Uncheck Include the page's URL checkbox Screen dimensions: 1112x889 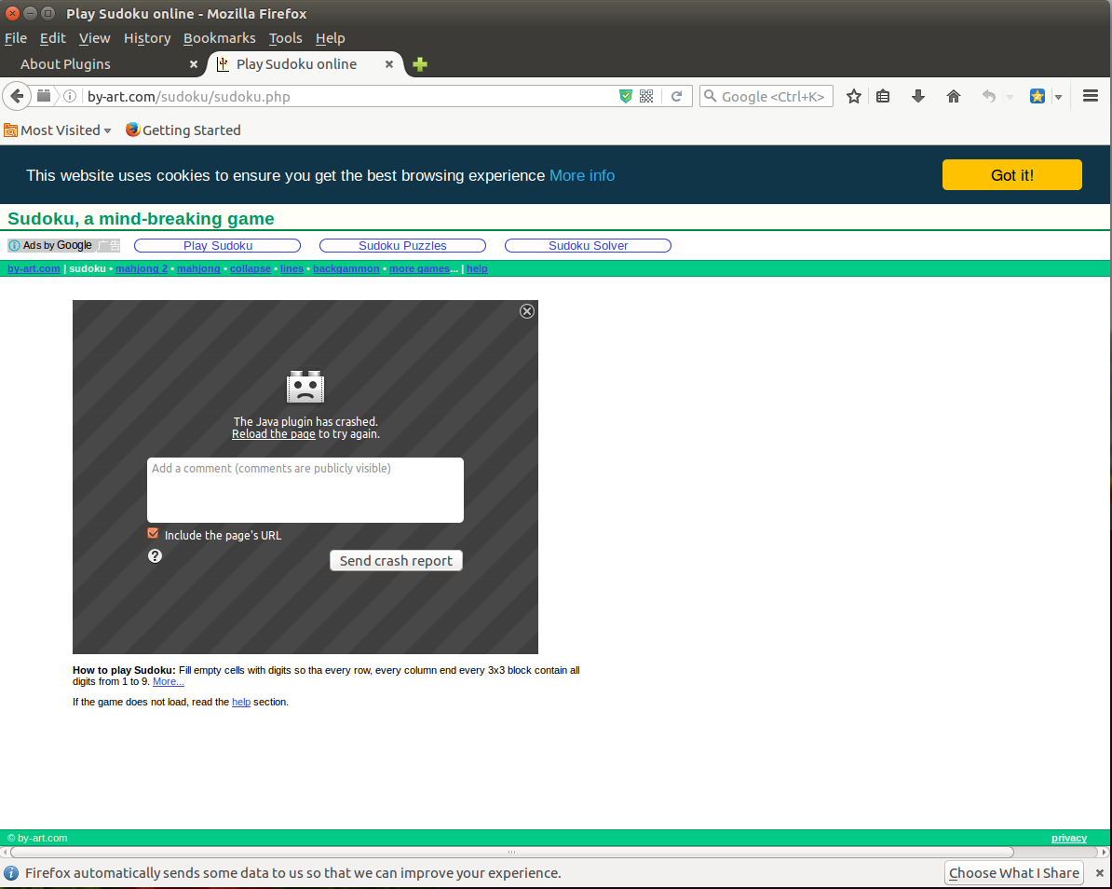[154, 534]
